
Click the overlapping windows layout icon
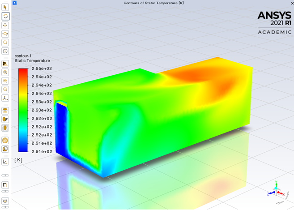coord(5,185)
